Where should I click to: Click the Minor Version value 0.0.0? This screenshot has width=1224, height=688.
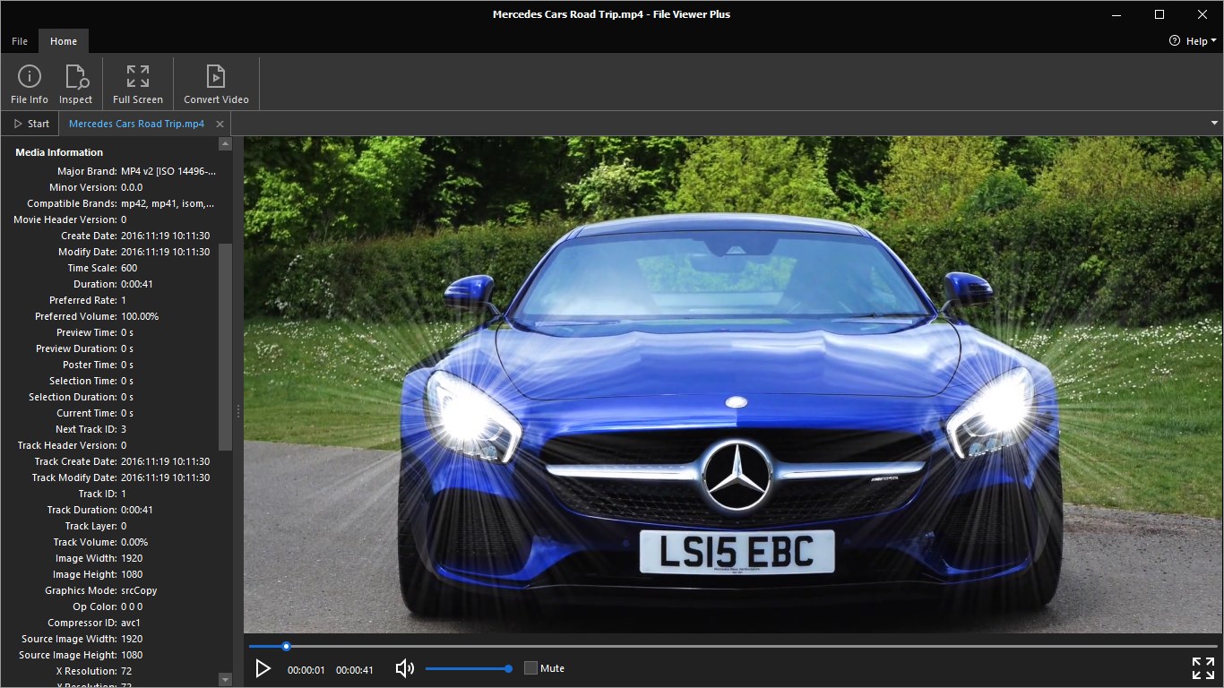[x=132, y=187]
